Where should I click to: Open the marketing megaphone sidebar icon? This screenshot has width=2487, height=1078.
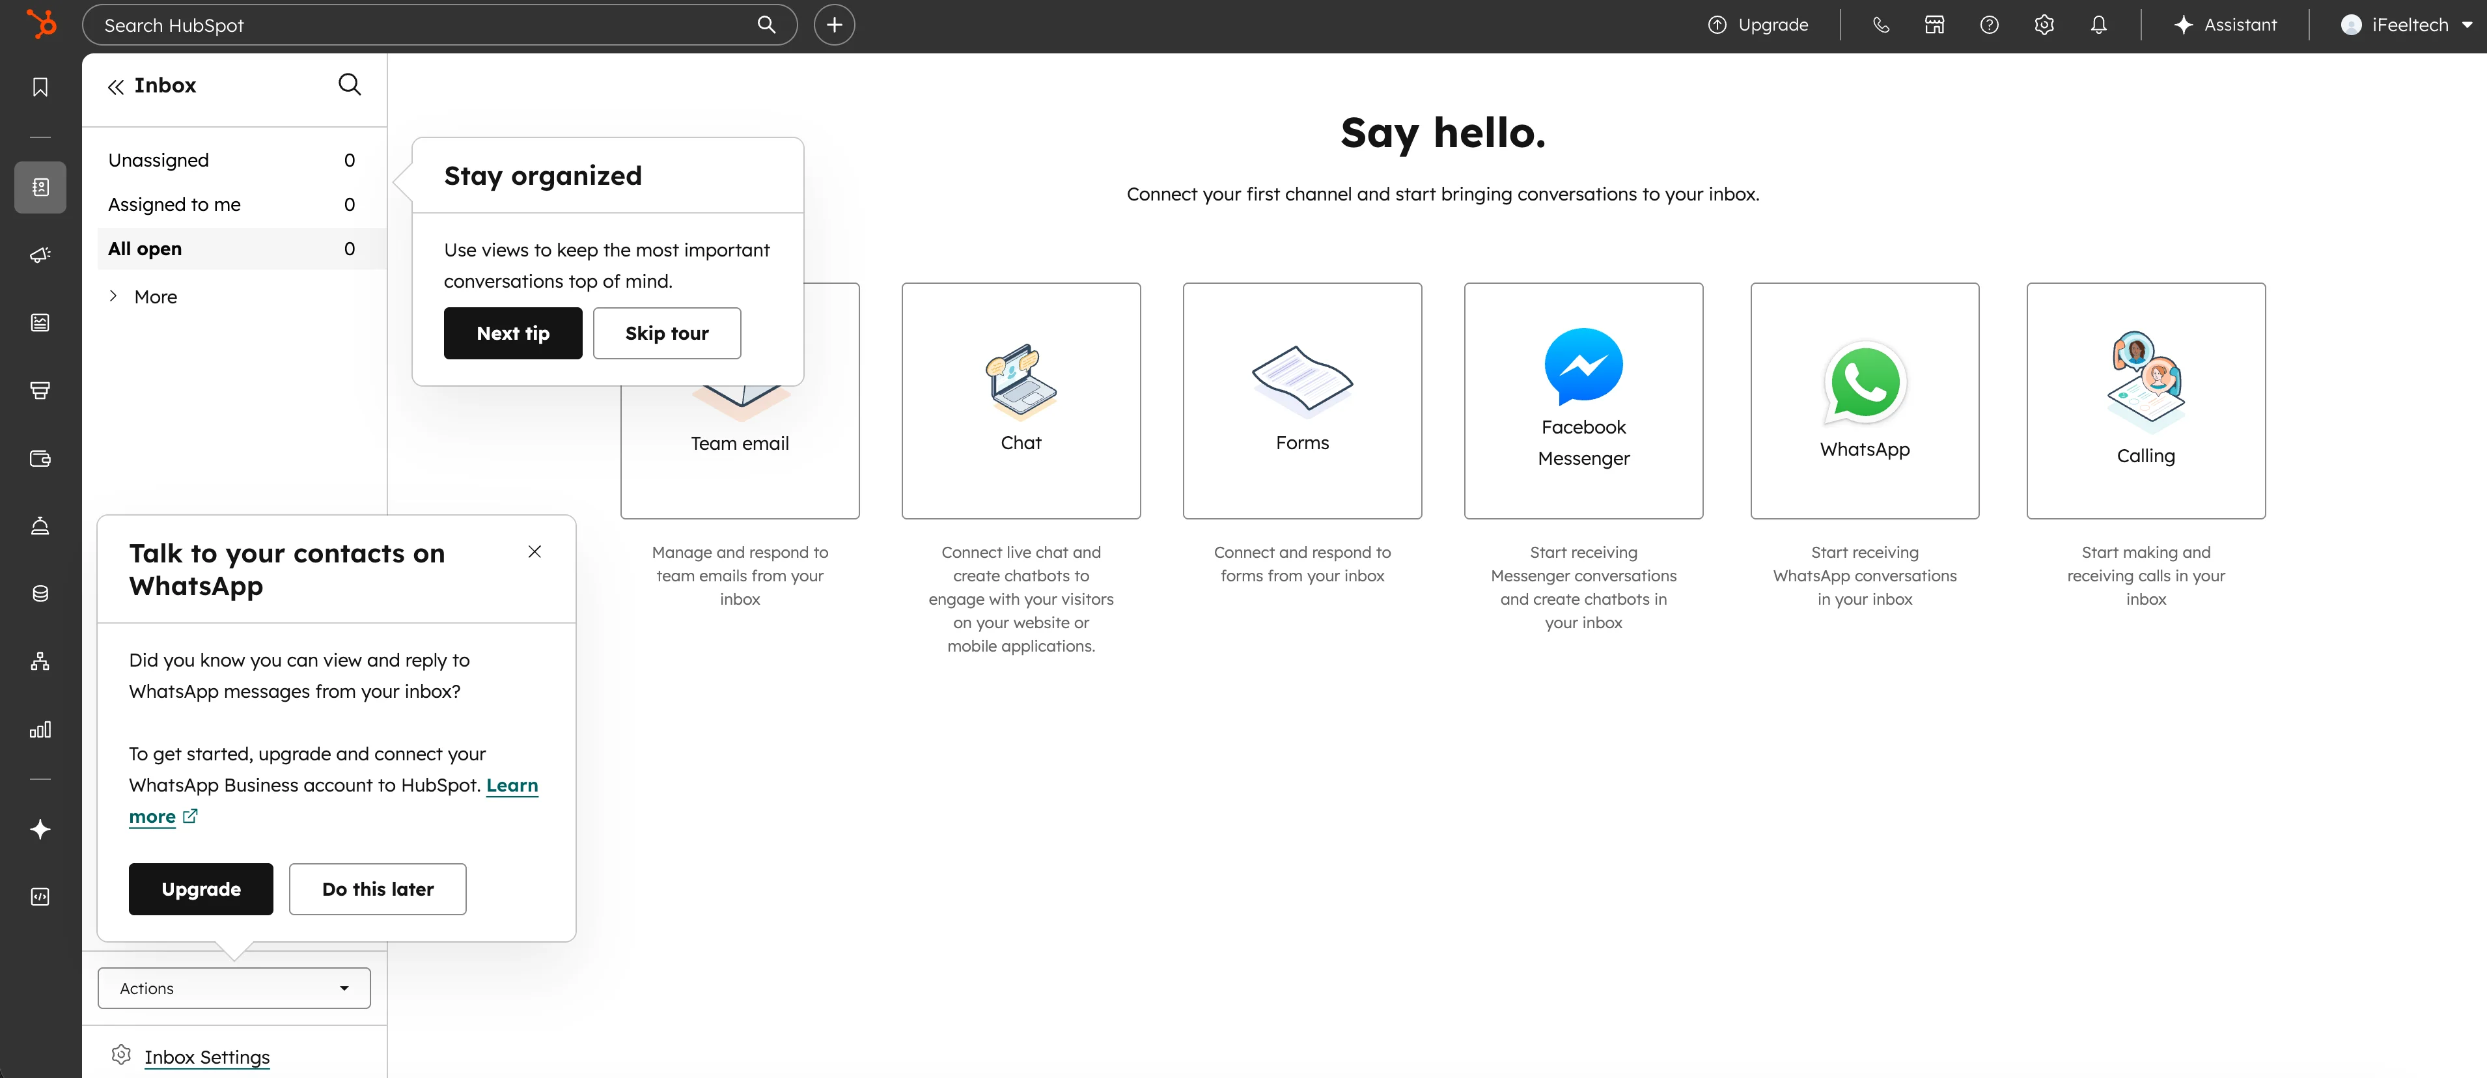click(40, 255)
